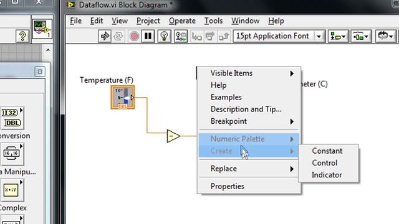
Task: Expand the Numeric Palette submenu
Action: pyautogui.click(x=249, y=139)
